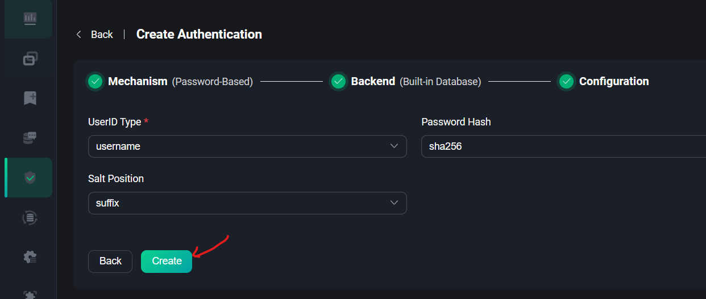Go to the Mechanism step label
The width and height of the screenshot is (706, 299).
click(x=138, y=82)
